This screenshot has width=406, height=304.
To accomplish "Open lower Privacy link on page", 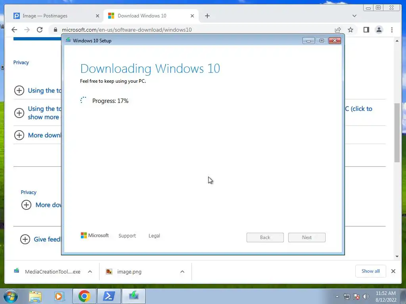I will (x=29, y=192).
